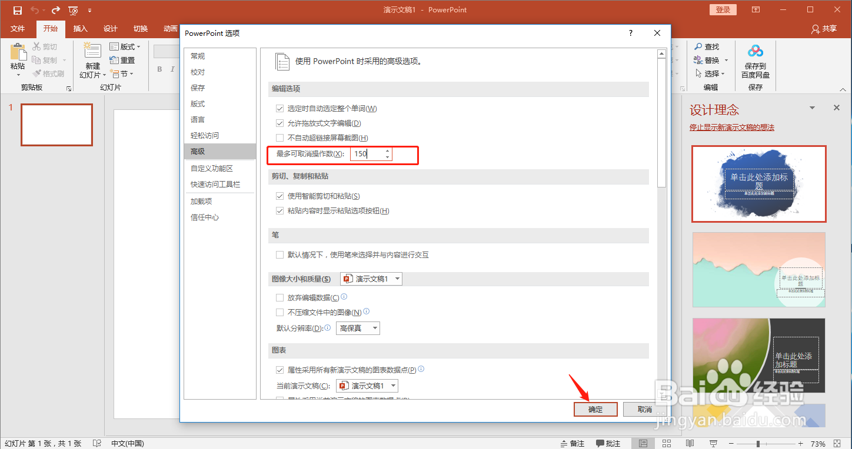
Task: Click 确定 (OK) button
Action: point(595,409)
